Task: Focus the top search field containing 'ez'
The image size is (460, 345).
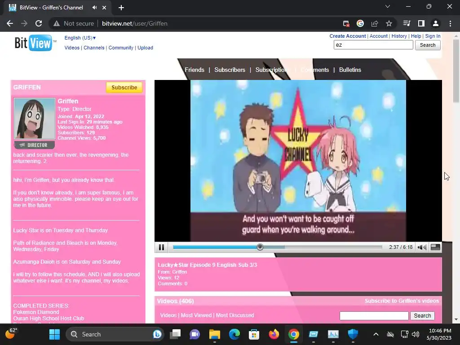Action: 373,45
